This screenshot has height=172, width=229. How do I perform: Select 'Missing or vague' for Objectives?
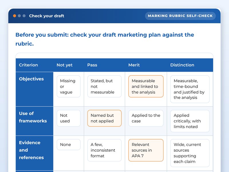click(x=68, y=86)
